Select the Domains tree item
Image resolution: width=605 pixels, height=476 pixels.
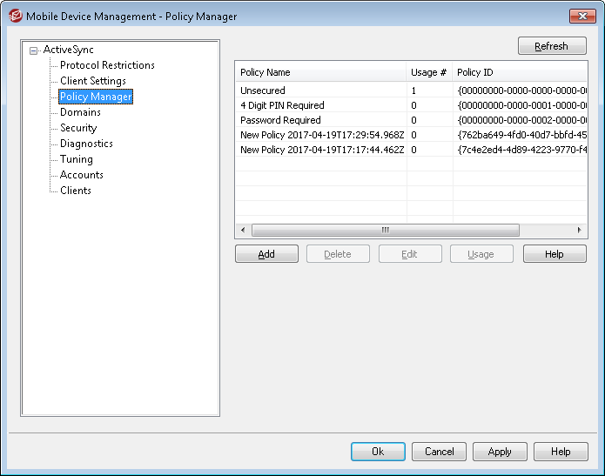[80, 112]
